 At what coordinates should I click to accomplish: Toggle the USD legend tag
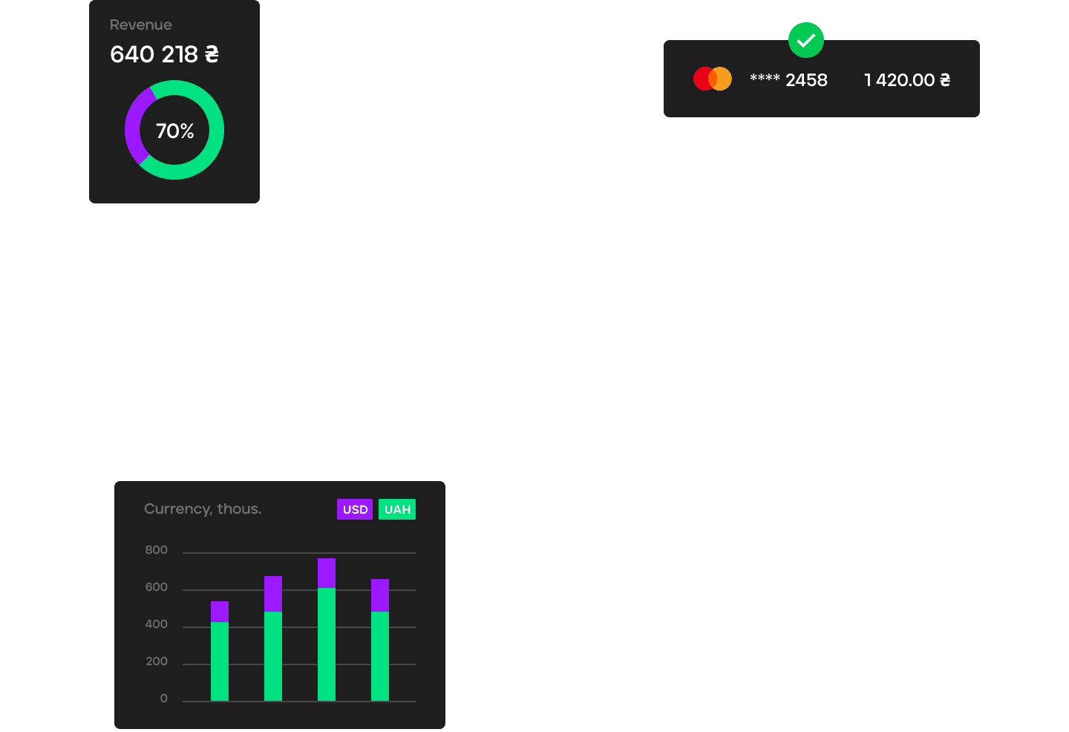coord(355,509)
